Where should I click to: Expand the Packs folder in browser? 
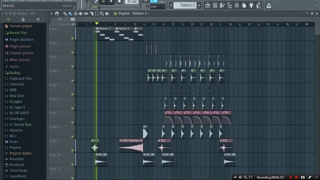pyautogui.click(x=11, y=141)
